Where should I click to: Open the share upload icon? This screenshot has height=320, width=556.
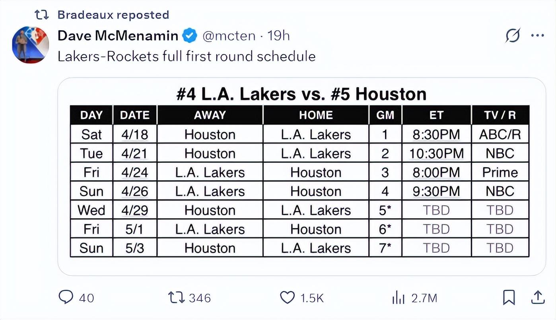point(537,297)
